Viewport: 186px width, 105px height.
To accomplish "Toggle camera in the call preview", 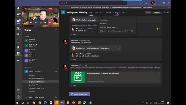I will point(31,22).
